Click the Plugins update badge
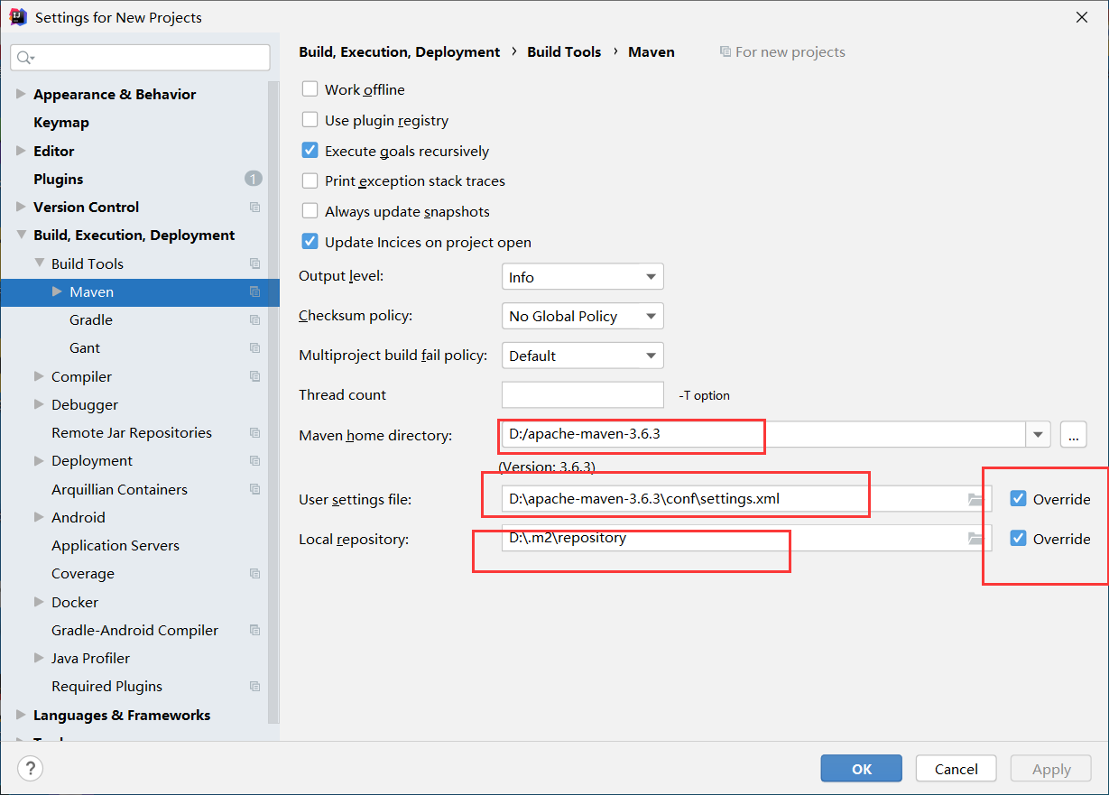Image resolution: width=1109 pixels, height=795 pixels. pos(254,179)
